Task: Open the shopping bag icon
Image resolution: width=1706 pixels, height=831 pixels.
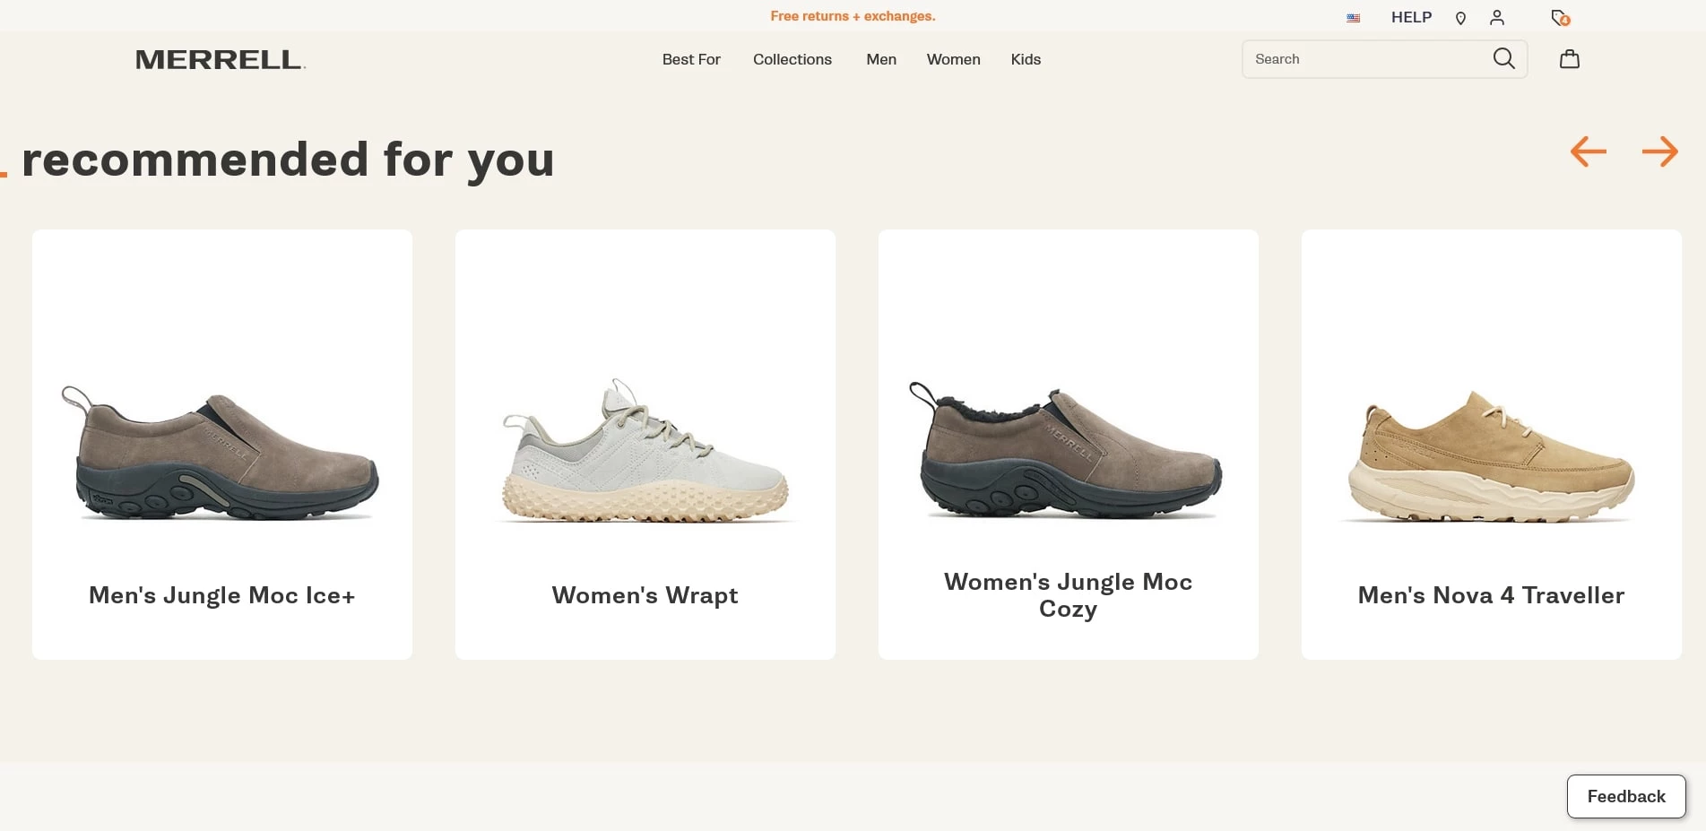Action: (1569, 58)
